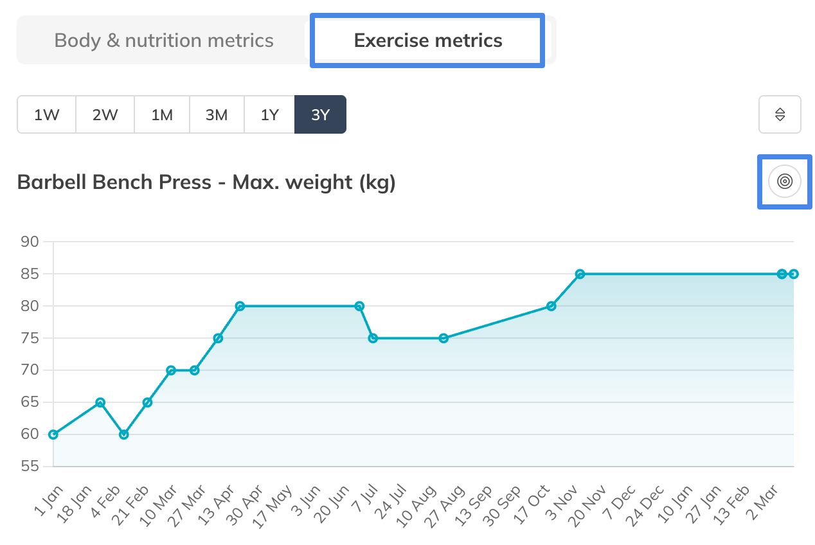Click the first data point at 60 kg
Image resolution: width=815 pixels, height=545 pixels.
click(x=53, y=434)
